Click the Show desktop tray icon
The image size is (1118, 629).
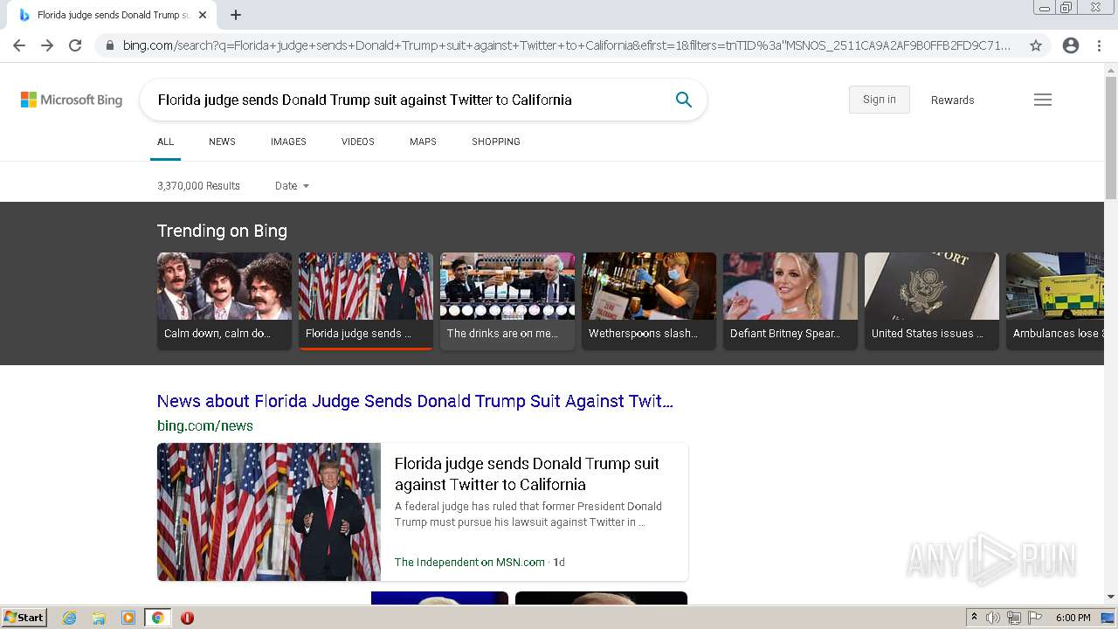[1108, 618]
